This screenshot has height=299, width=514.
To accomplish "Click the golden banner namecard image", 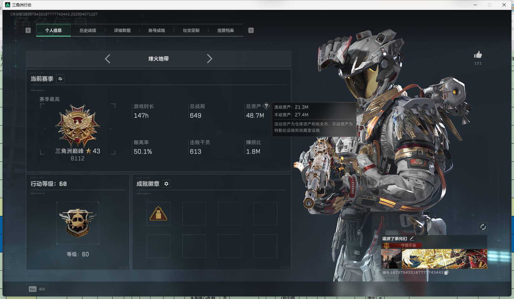I will (444, 259).
